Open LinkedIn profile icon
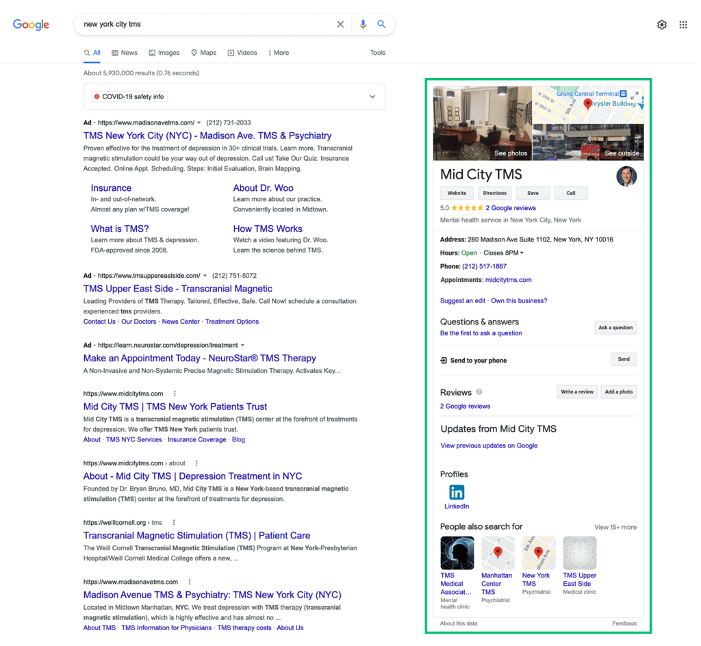The width and height of the screenshot is (701, 646). tap(457, 492)
